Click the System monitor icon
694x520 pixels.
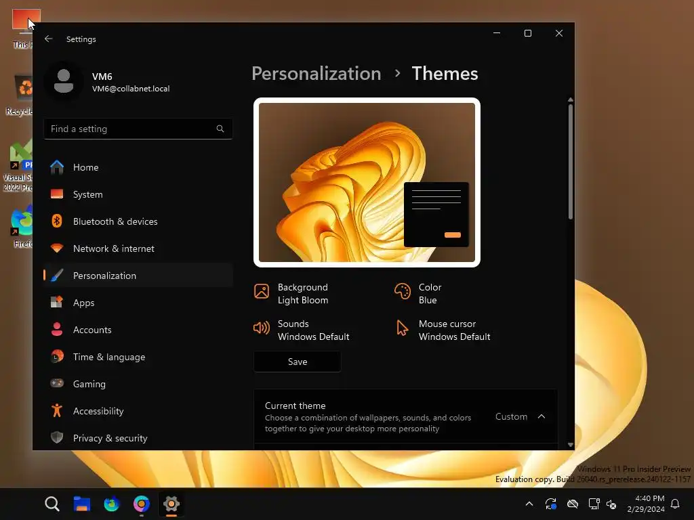pos(57,194)
